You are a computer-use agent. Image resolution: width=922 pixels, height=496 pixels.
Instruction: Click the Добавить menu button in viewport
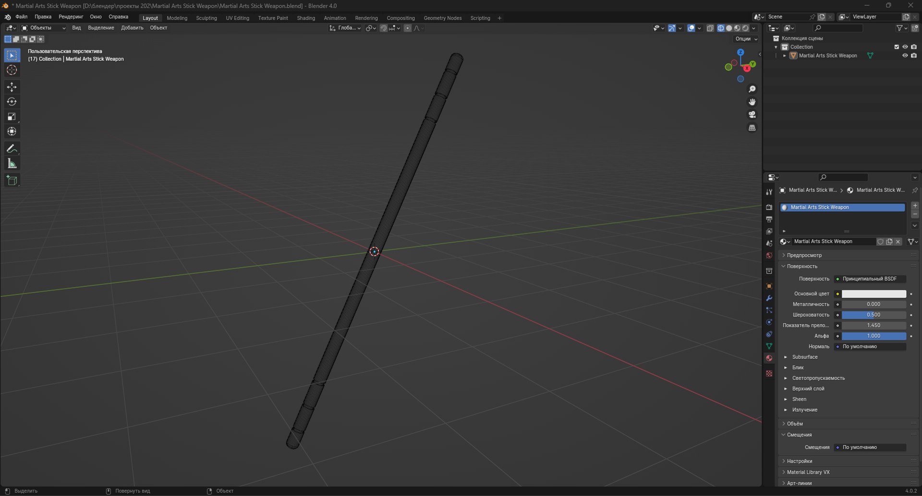132,28
